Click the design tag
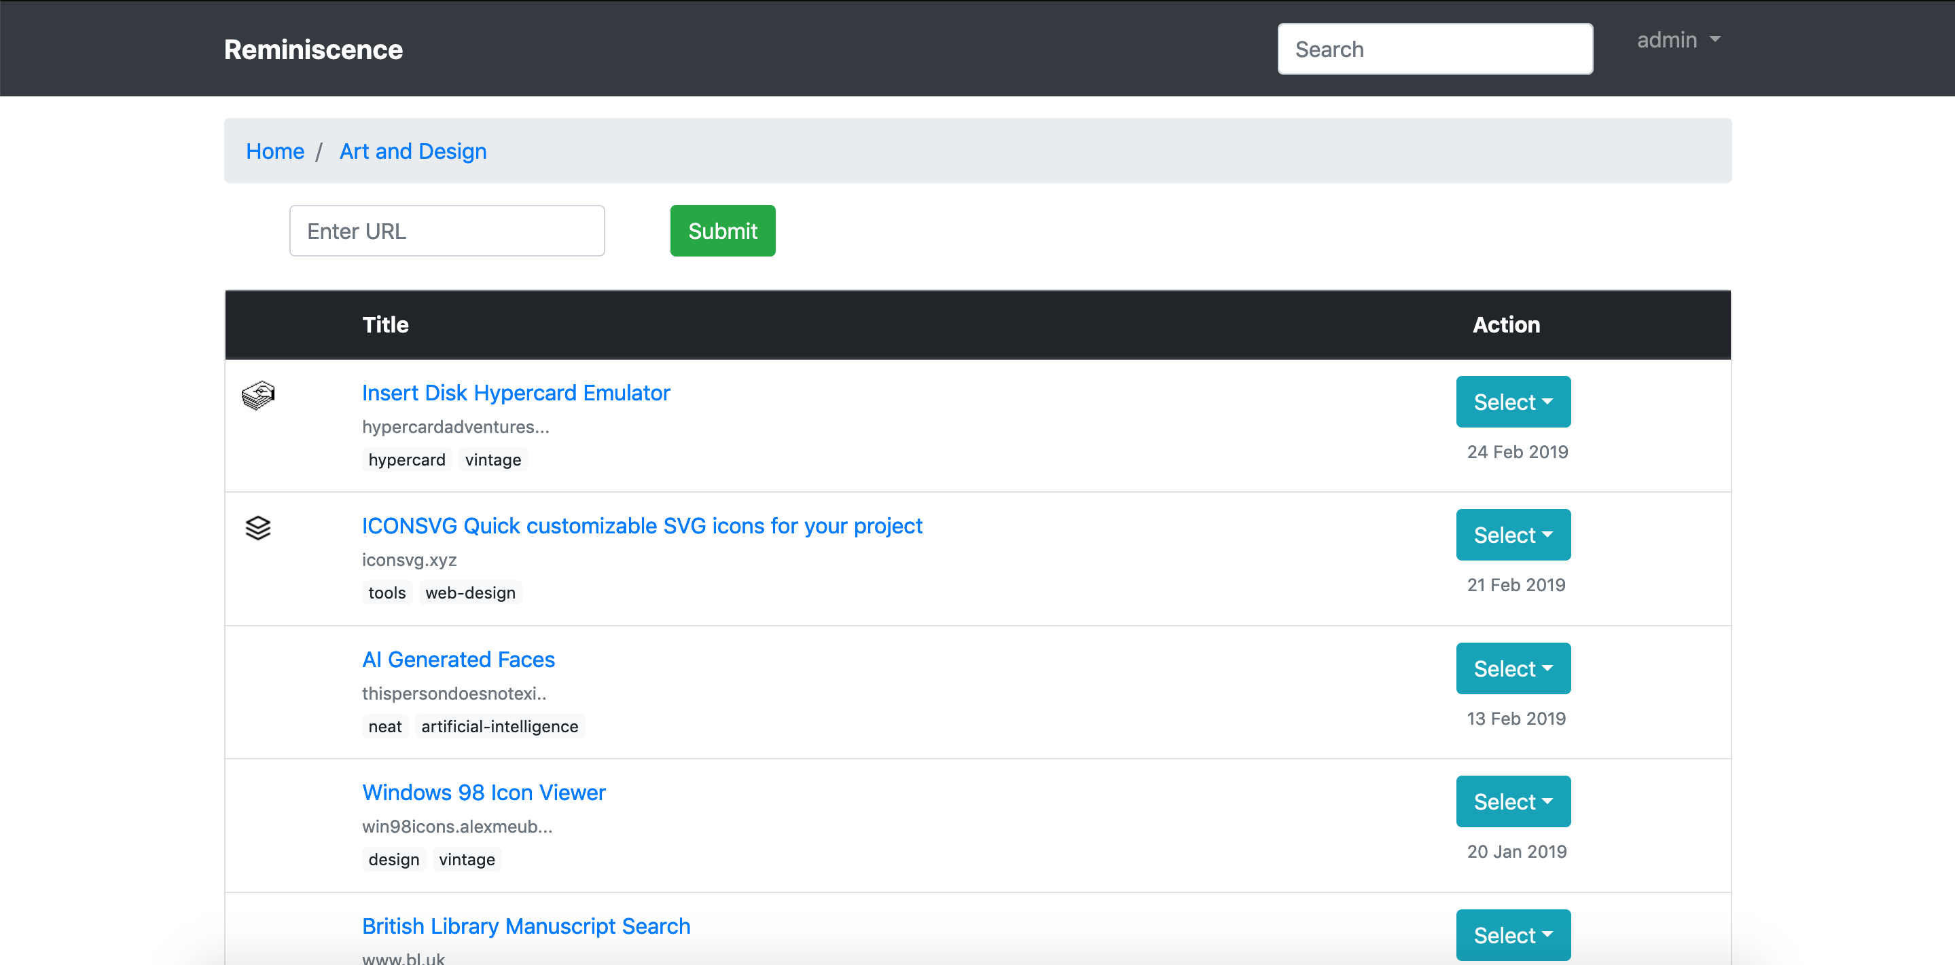Image resolution: width=1955 pixels, height=965 pixels. point(394,859)
